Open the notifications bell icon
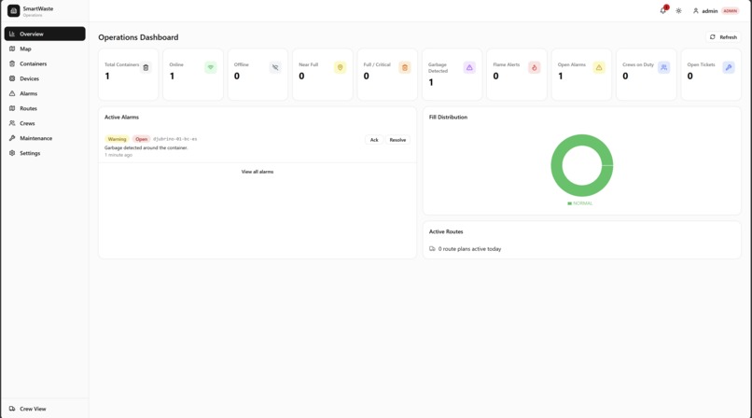 point(662,10)
